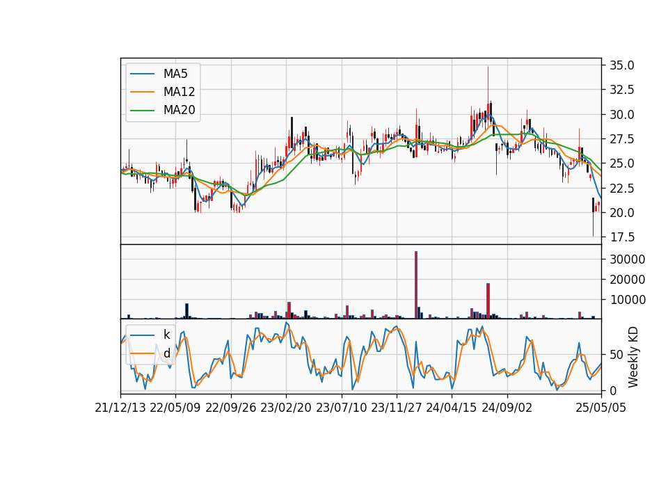The image size is (668, 480).
Task: Click the 22/09/26 date label
Action: pyautogui.click(x=231, y=408)
